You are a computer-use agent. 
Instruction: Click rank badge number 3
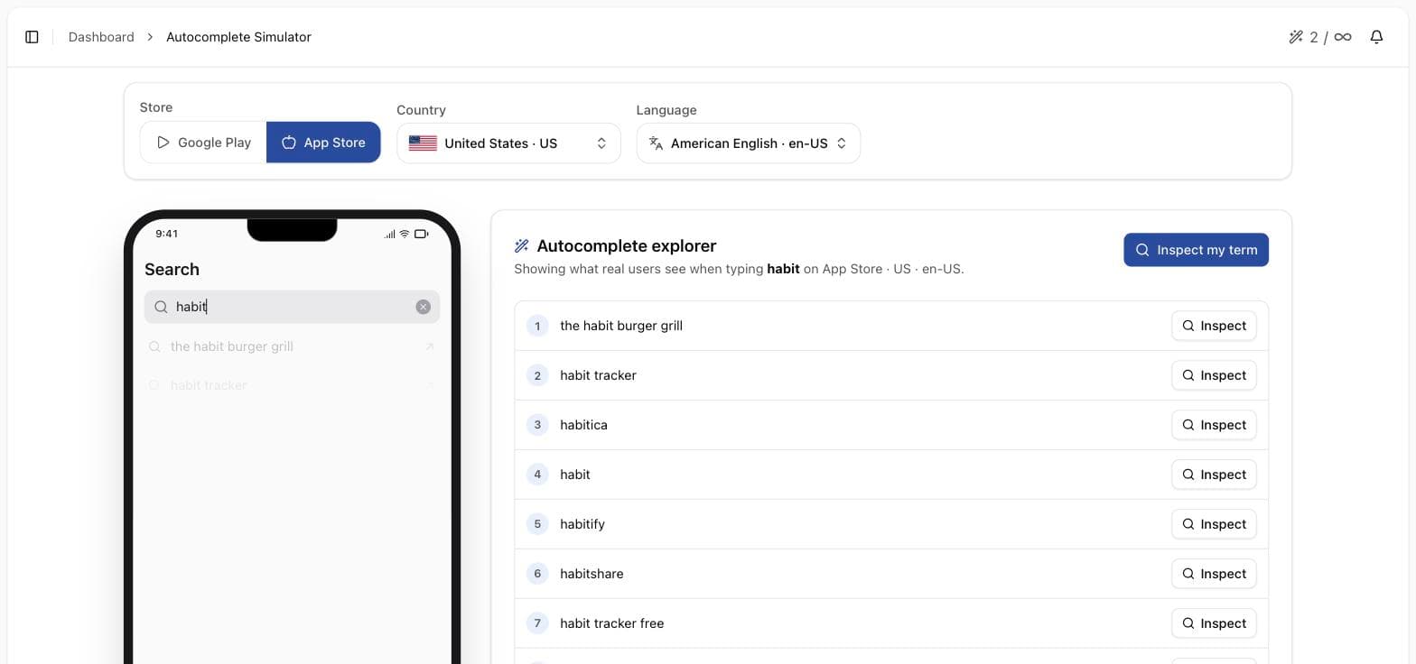[537, 425]
